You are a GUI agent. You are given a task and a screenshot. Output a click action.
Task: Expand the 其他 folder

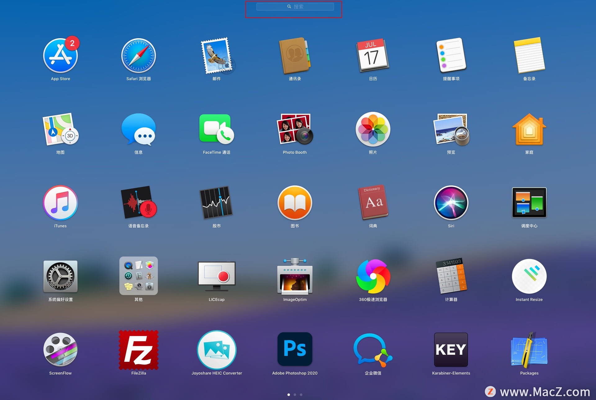[138, 276]
